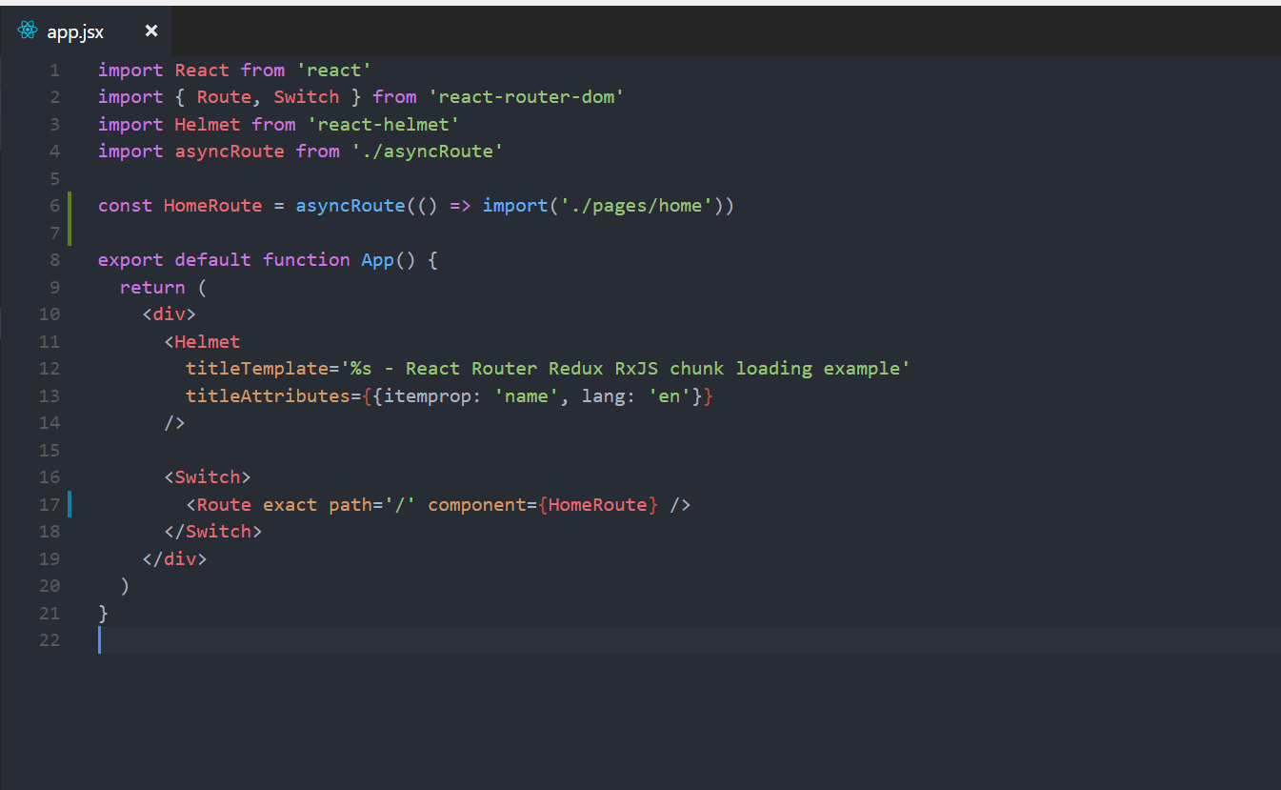This screenshot has width=1281, height=790.
Task: Click line number 1 in the gutter
Action: [54, 71]
